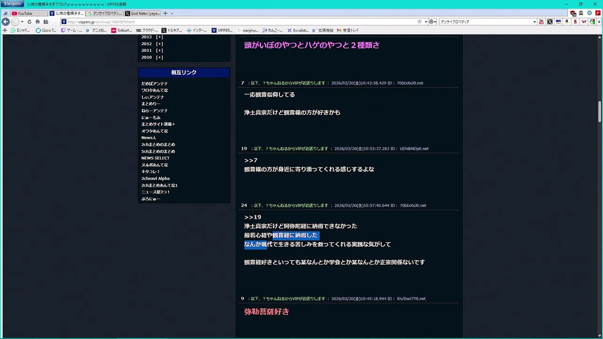The height and width of the screenshot is (339, 603).
Task: Open the search engine selector dropdown
Action: [x=432, y=22]
